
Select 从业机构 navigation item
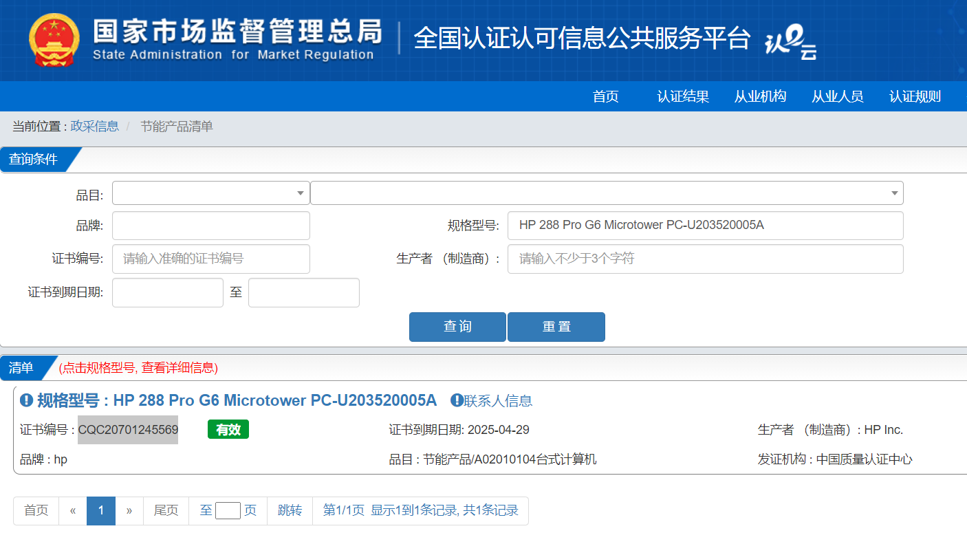760,97
